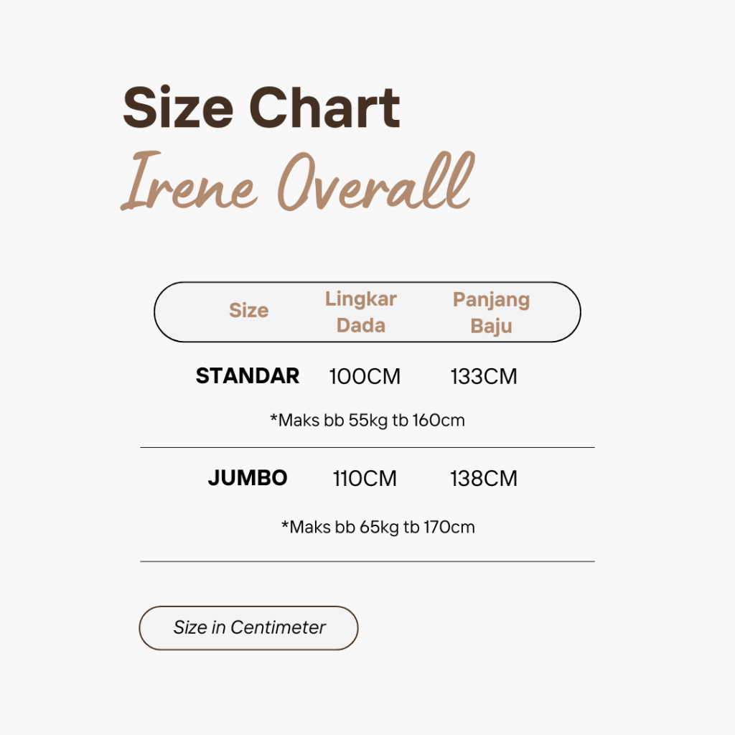
Task: Click the 138CM length measurement
Action: 484,479
